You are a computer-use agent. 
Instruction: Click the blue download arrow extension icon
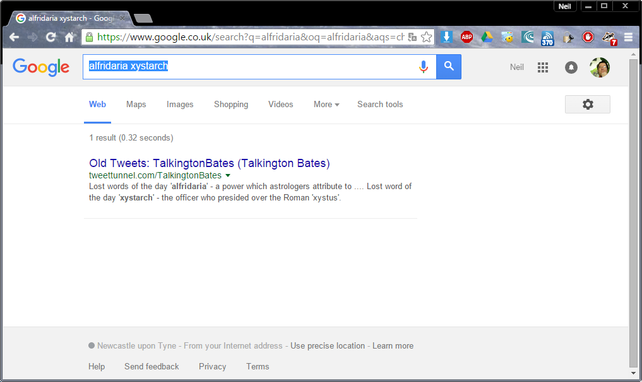(446, 37)
